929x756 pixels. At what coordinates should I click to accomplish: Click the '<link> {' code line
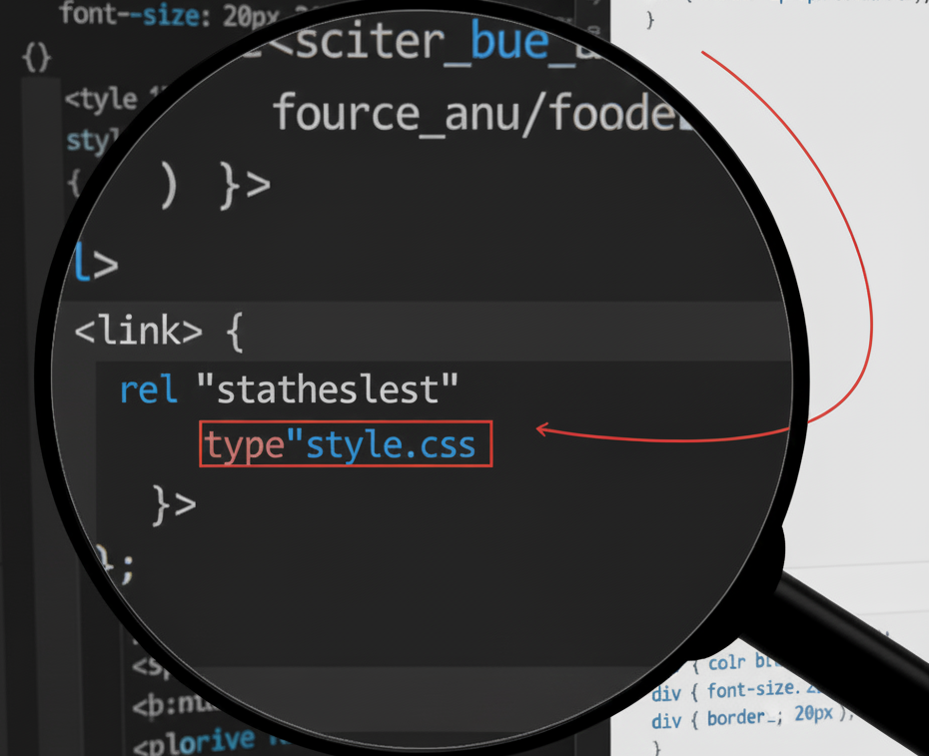click(x=159, y=331)
